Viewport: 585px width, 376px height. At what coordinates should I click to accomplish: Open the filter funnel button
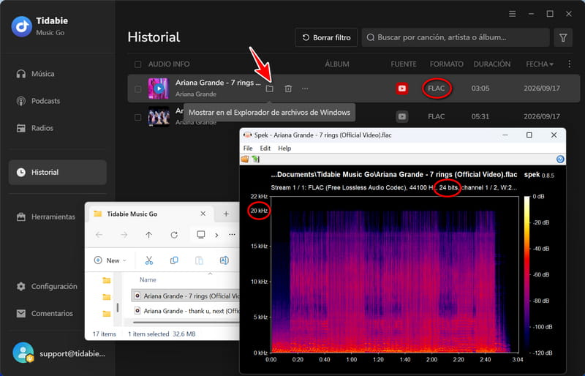(x=563, y=37)
